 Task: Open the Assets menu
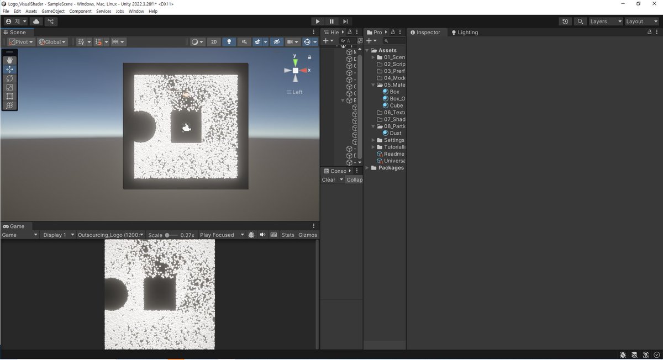click(x=31, y=11)
